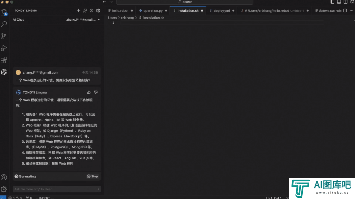Click the TONGYI Lingma responder name
This screenshot has height=199, width=355.
click(x=35, y=92)
